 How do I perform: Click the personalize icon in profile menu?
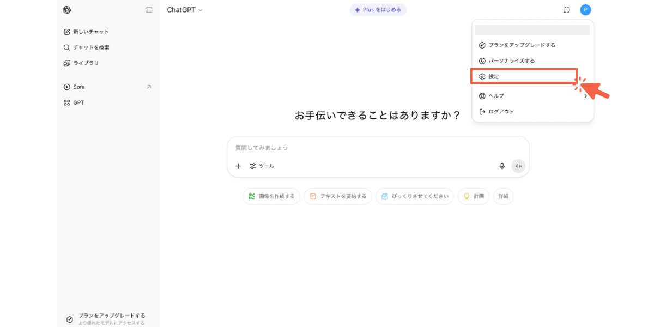coord(482,61)
